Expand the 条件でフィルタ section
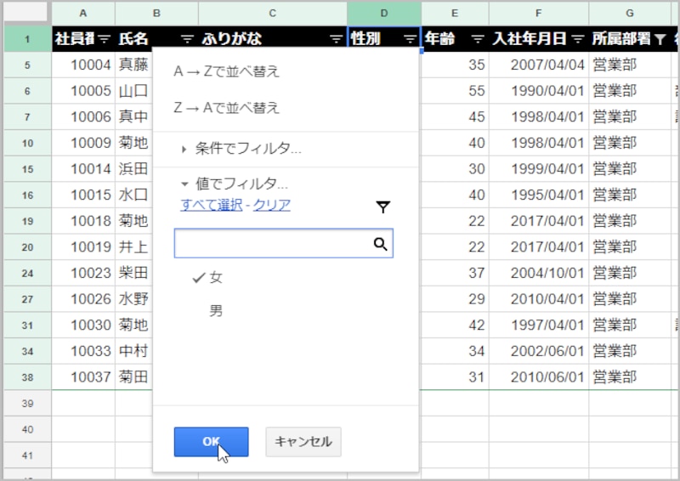Viewport: 680px width, 481px height. tap(241, 149)
